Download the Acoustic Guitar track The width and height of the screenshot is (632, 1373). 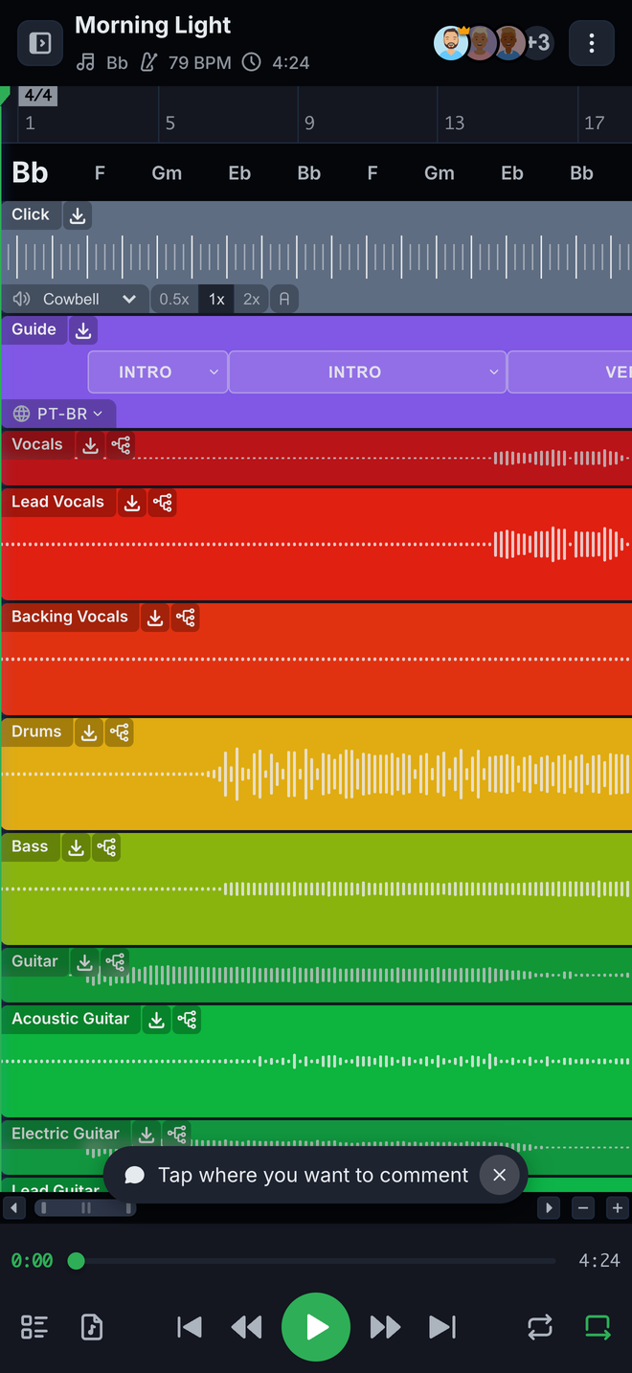[x=157, y=1020]
